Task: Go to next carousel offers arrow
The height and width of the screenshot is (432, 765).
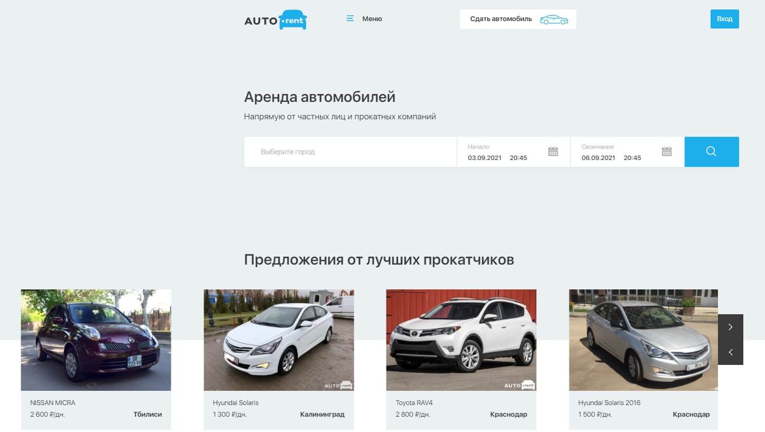Action: (730, 327)
